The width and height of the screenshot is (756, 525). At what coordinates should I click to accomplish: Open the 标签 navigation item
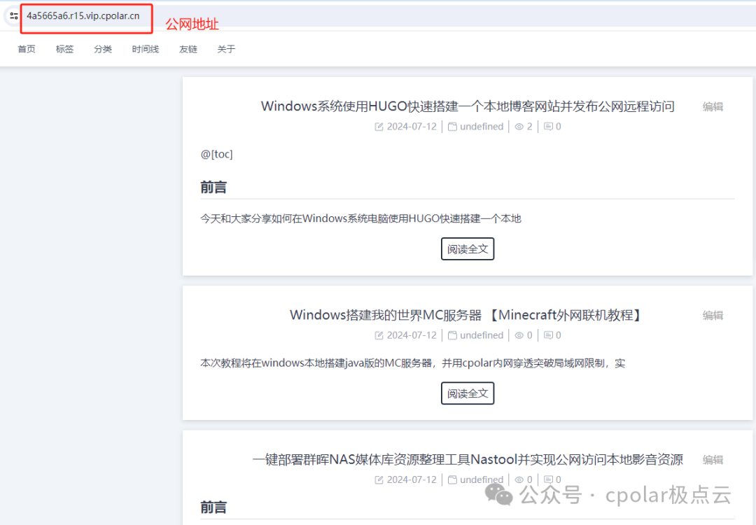(64, 49)
